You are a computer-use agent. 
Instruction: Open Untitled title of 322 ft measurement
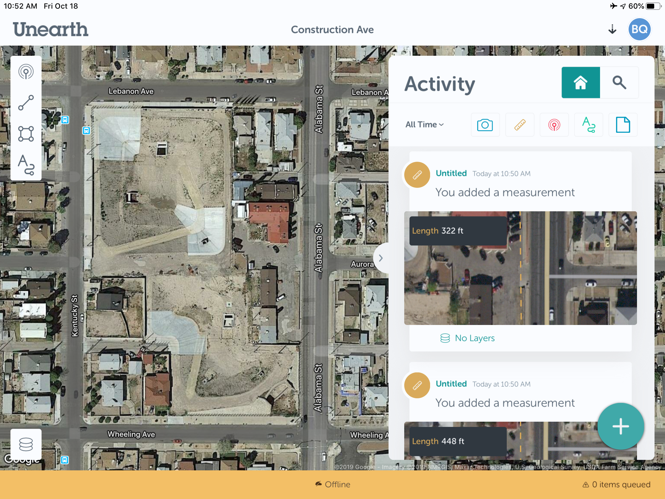tap(451, 173)
